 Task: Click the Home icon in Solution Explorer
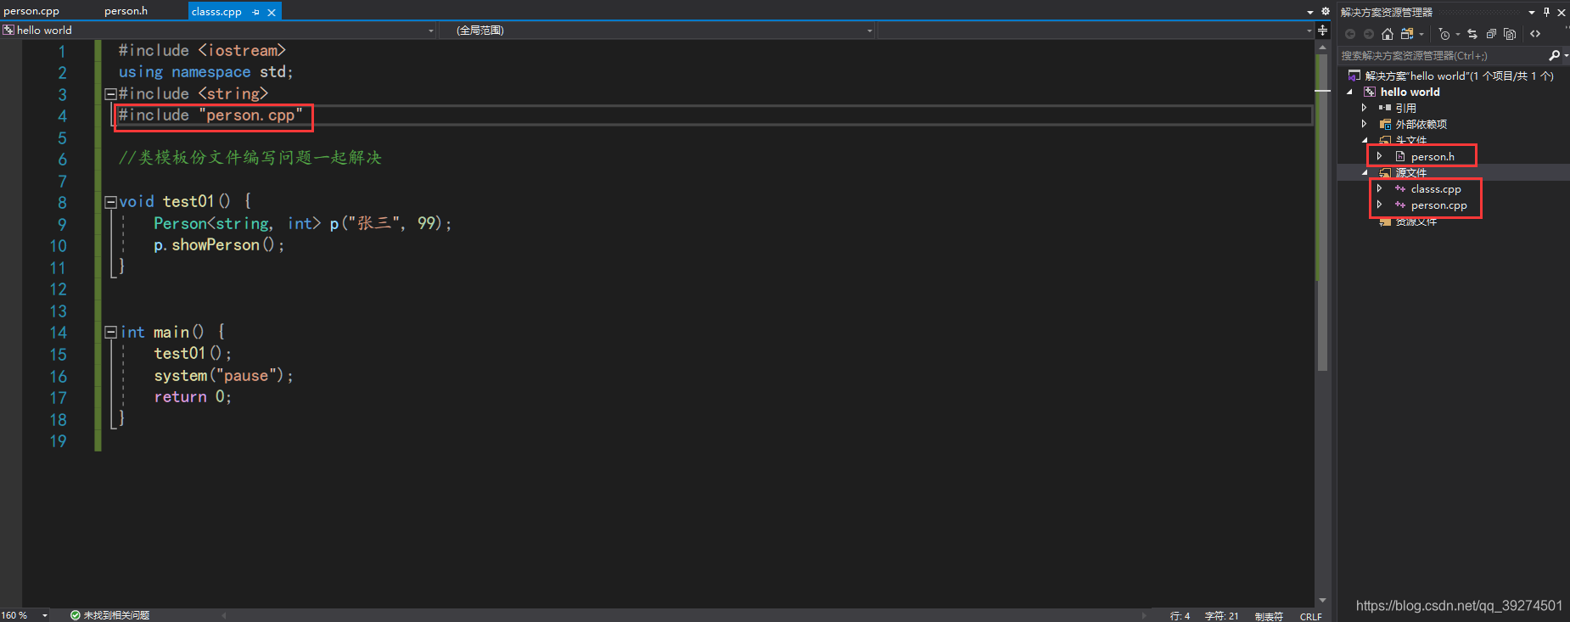(x=1388, y=34)
